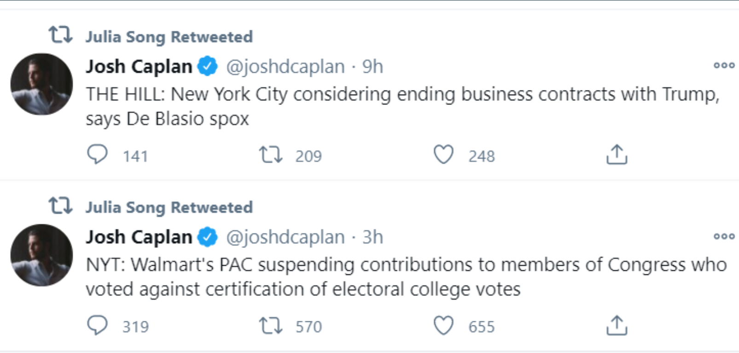Viewport: 739px width, 353px height.
Task: Open the 9h timestamp link
Action: pyautogui.click(x=372, y=67)
